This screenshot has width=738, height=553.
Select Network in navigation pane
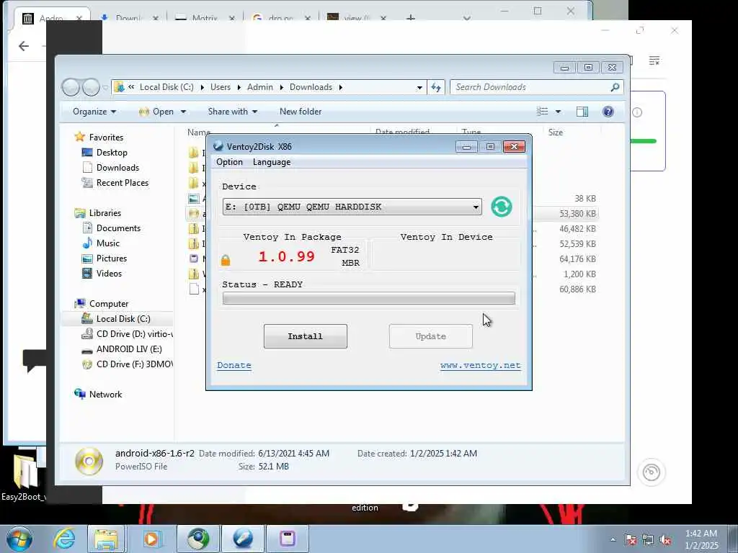tap(105, 395)
